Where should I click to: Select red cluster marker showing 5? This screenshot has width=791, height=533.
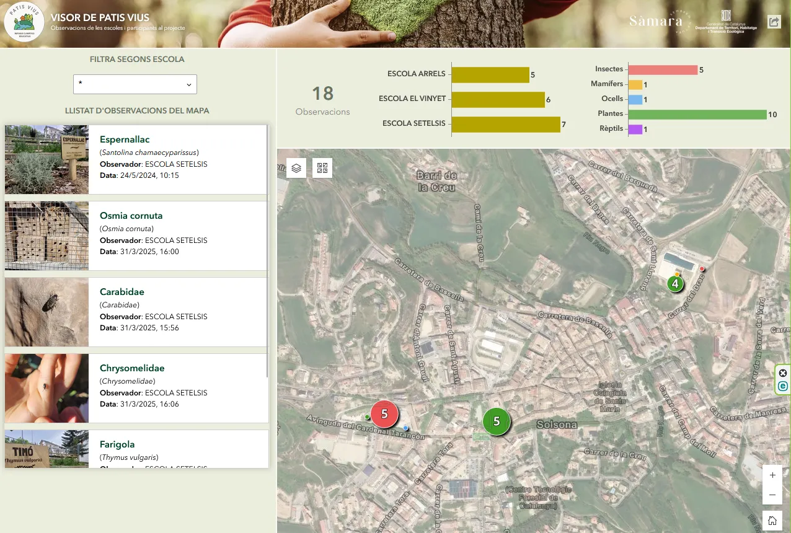384,414
